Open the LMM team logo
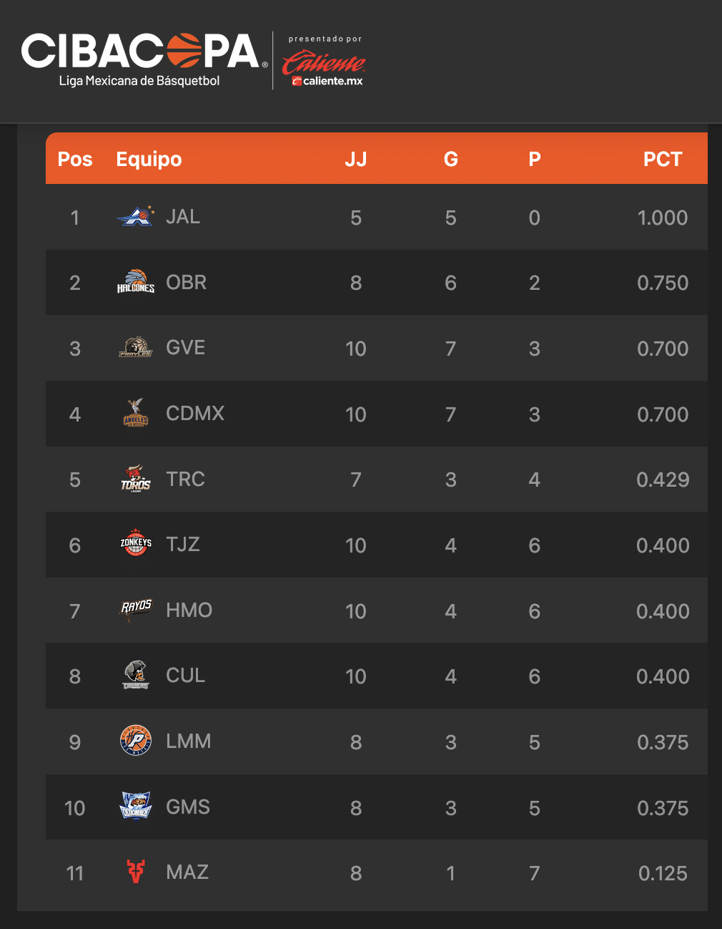Image resolution: width=722 pixels, height=929 pixels. coord(136,741)
